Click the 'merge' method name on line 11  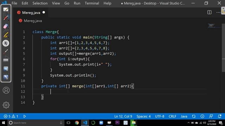pyautogui.click(x=78, y=86)
